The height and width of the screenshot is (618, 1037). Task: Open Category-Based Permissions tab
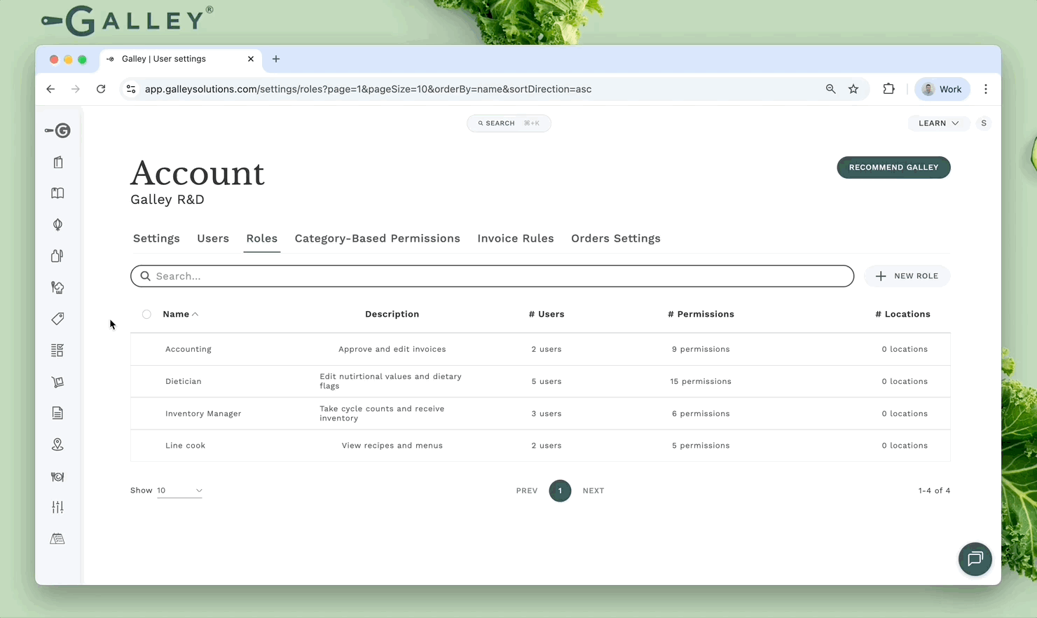(x=378, y=238)
